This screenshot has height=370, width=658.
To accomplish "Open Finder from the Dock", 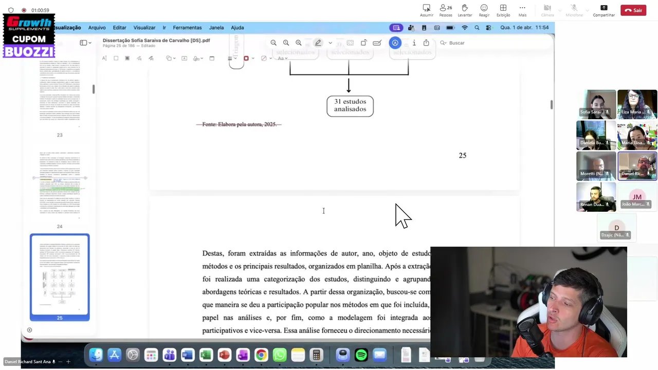I will click(x=96, y=355).
